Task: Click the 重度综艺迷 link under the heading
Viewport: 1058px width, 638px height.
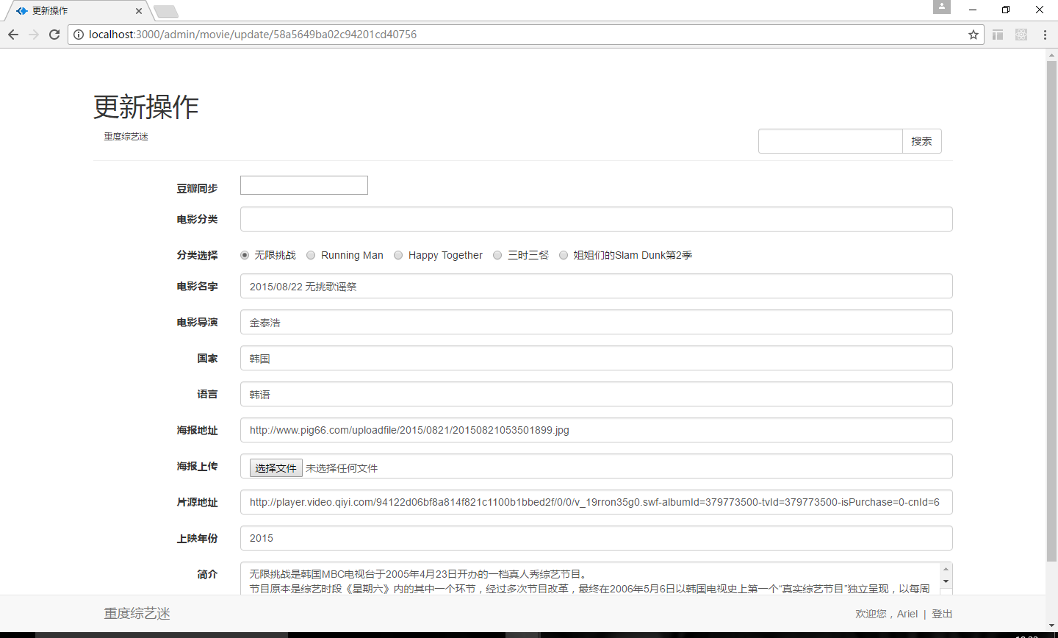Action: (x=126, y=137)
